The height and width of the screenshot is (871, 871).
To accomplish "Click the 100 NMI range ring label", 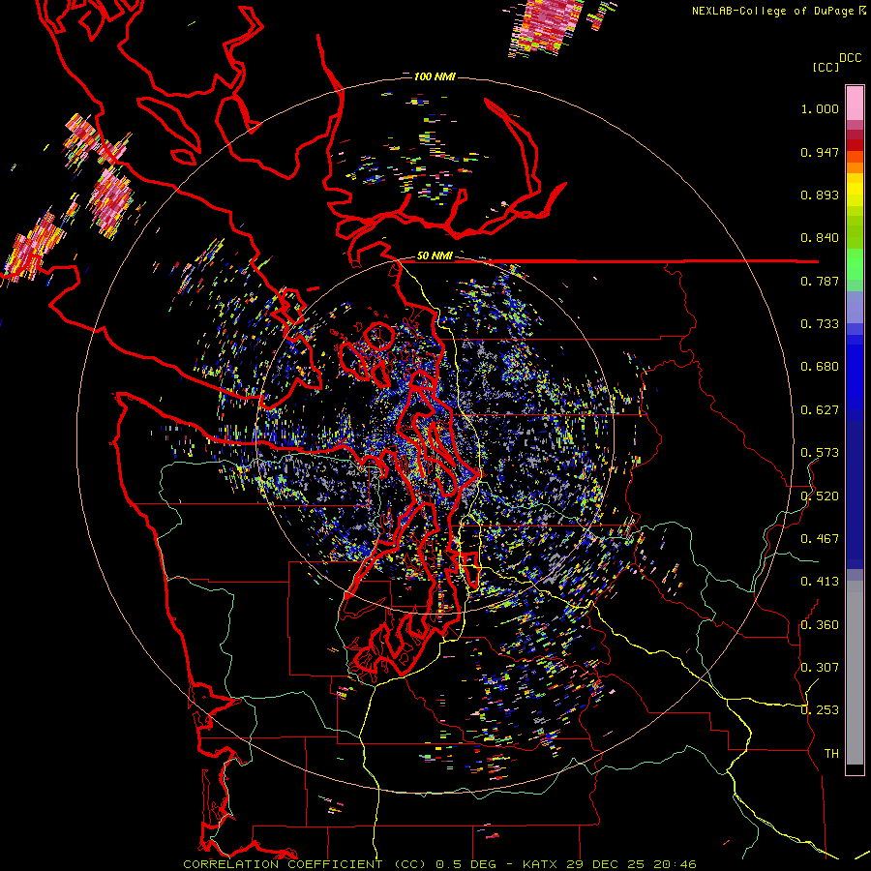I will pyautogui.click(x=435, y=76).
